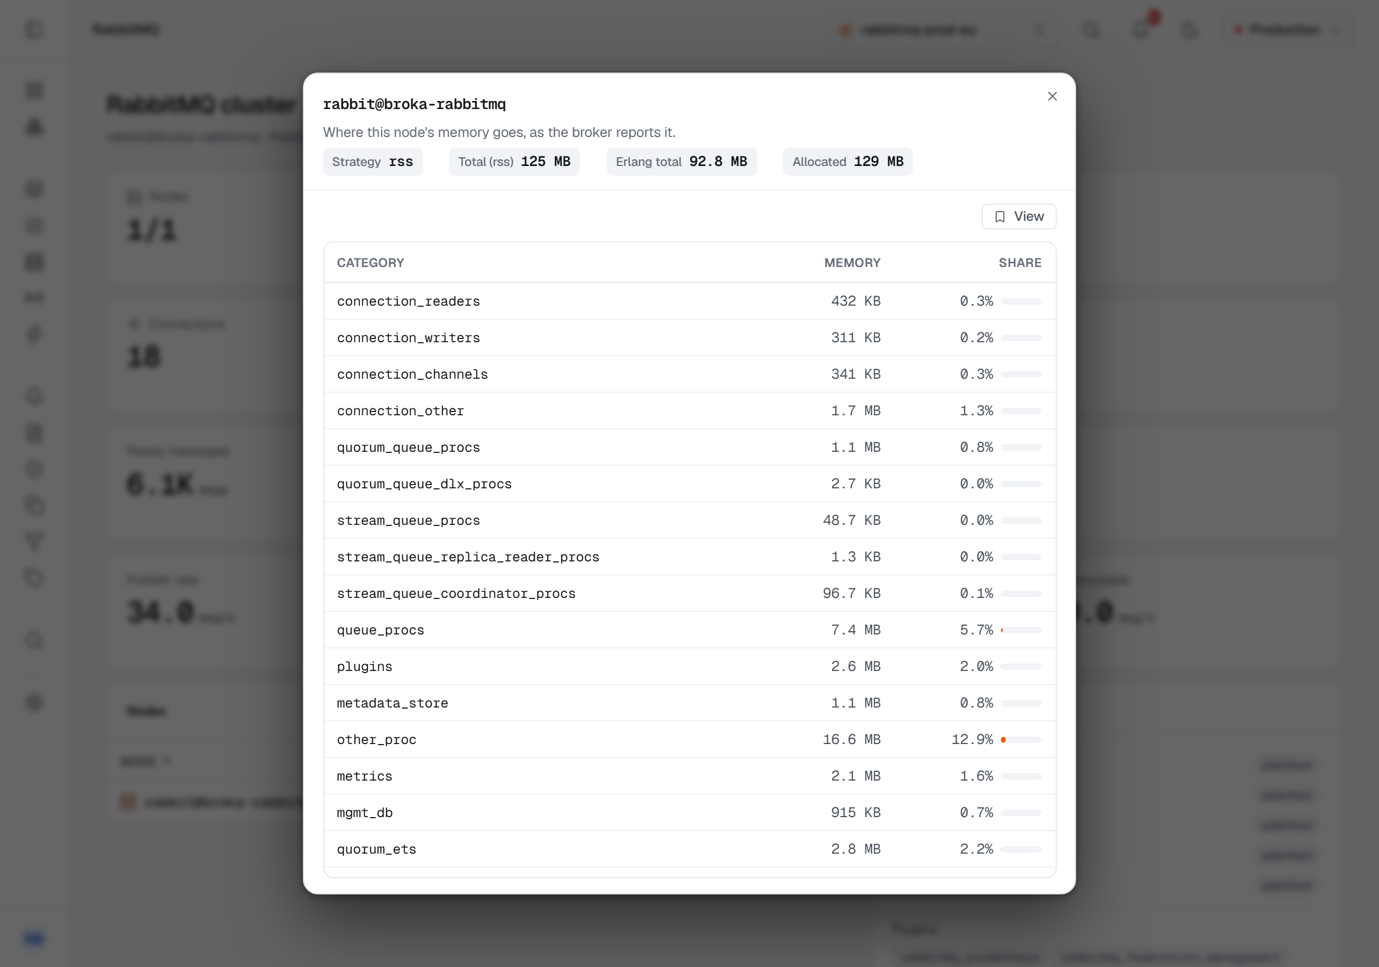Screen dimensions: 1379x967
Task: Click the 2.2% share value
Action: pyautogui.click(x=977, y=850)
